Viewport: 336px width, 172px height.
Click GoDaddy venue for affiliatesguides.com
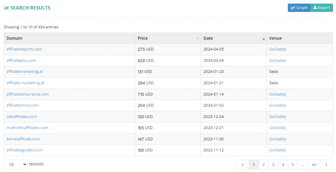(278, 150)
